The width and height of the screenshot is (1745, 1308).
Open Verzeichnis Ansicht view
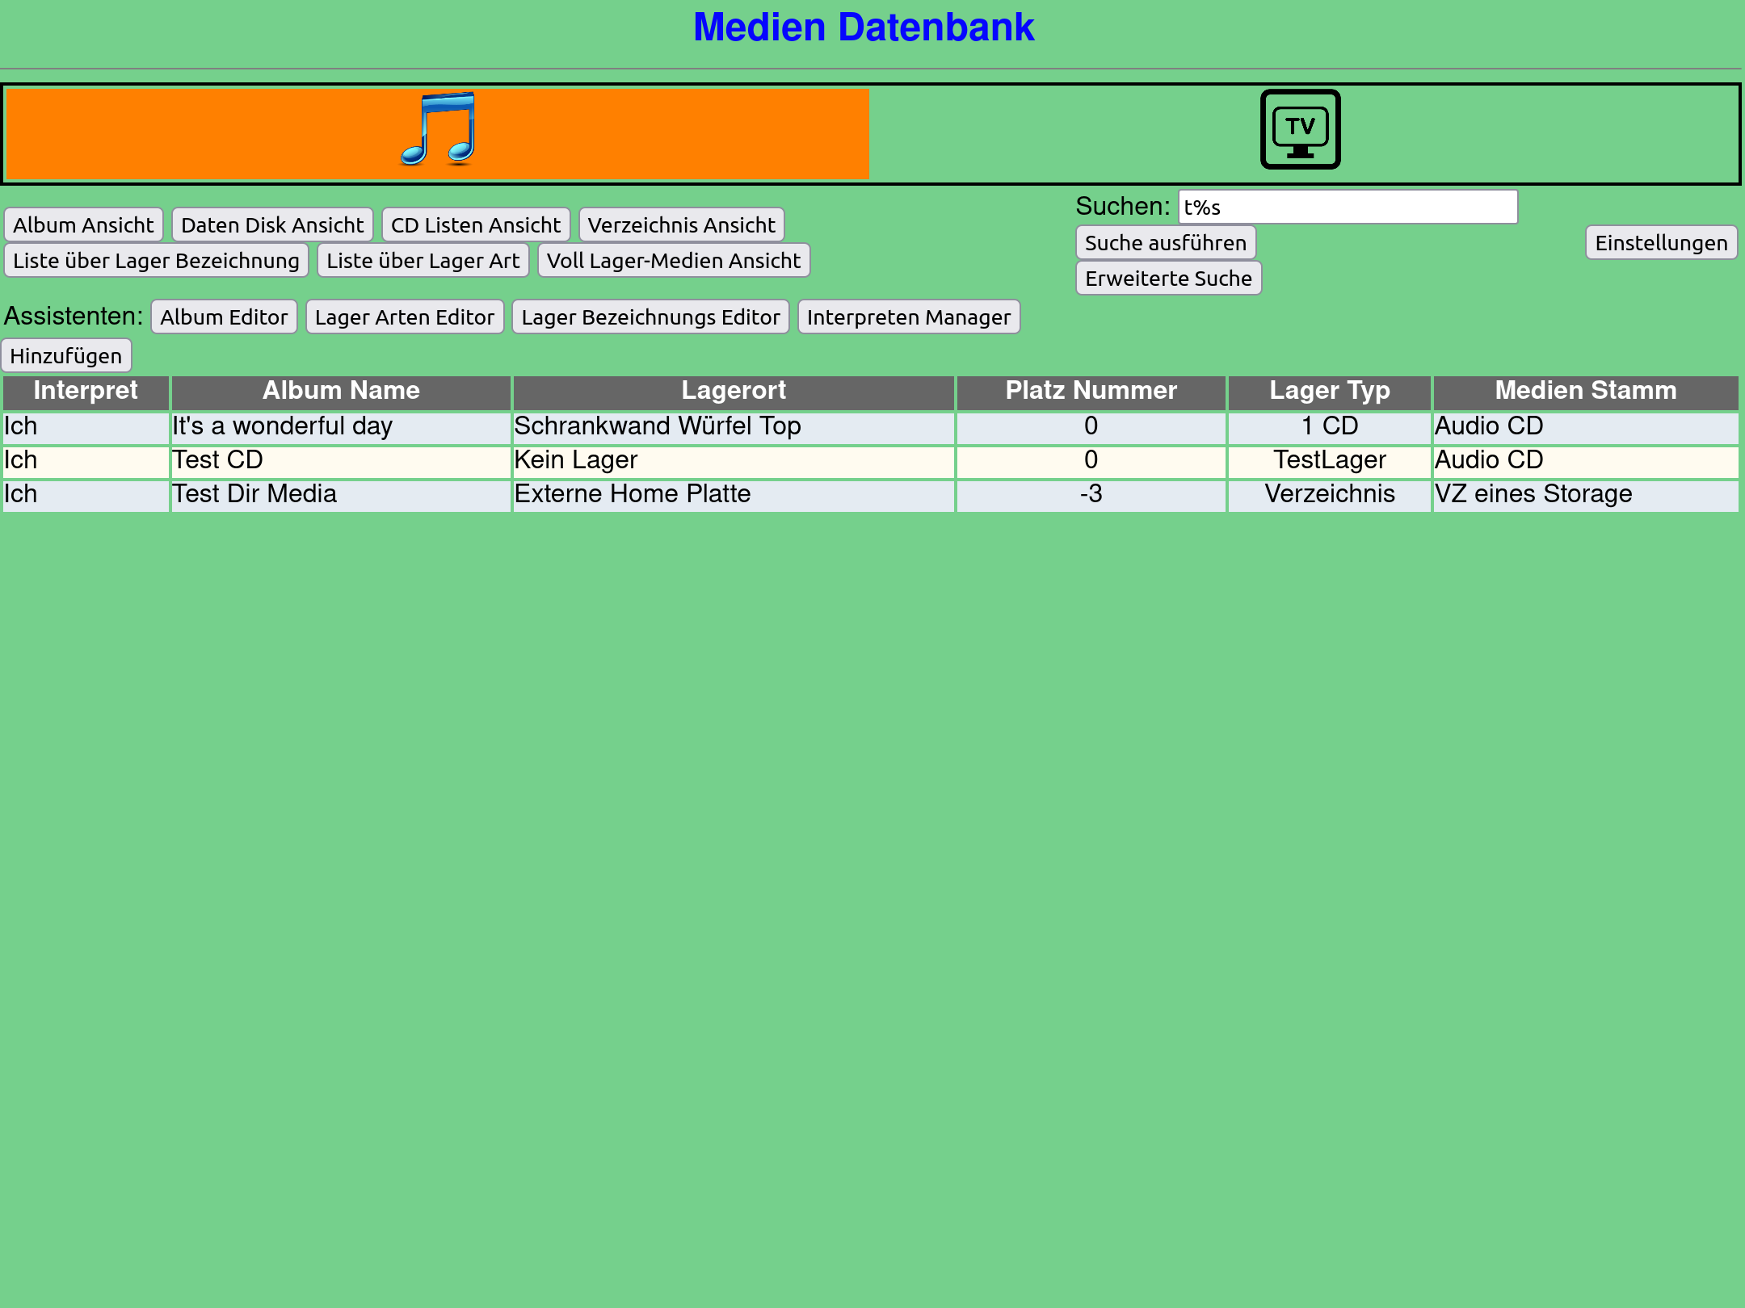coord(681,225)
